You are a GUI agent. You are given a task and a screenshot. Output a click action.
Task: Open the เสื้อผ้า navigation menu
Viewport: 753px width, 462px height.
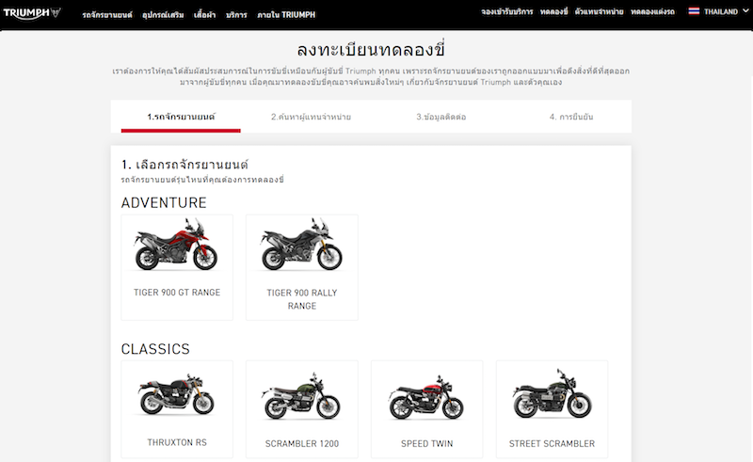(x=204, y=15)
